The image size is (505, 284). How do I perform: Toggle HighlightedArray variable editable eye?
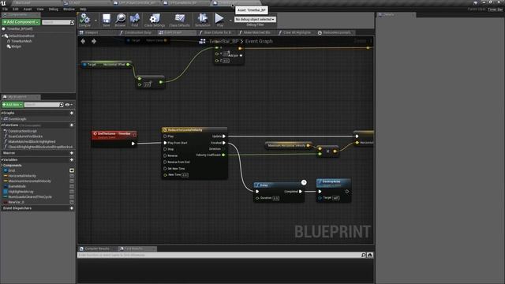[72, 192]
